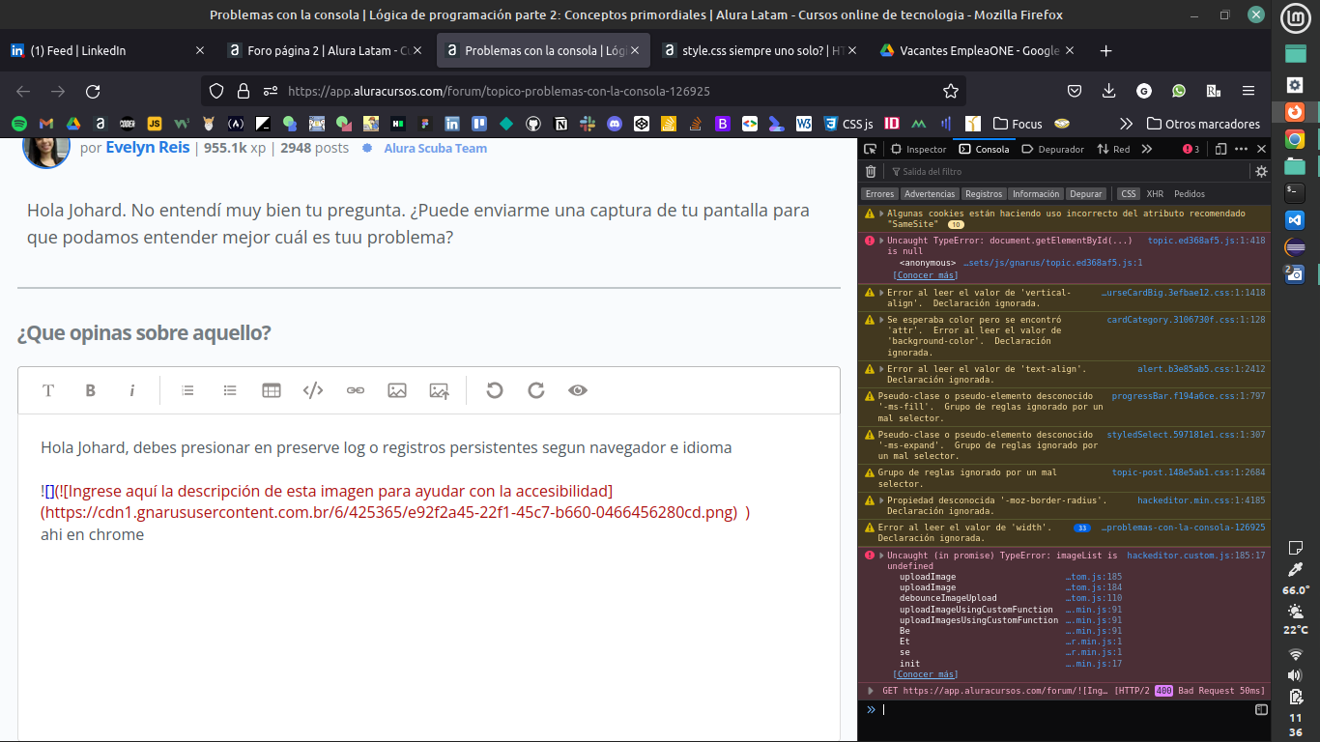Show more bookmarks with the chevrons
Screen dimensions: 1320x742
point(1126,124)
